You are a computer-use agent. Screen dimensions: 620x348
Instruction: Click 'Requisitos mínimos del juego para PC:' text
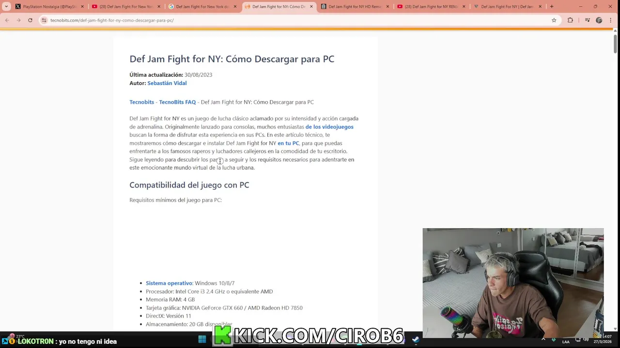click(175, 200)
